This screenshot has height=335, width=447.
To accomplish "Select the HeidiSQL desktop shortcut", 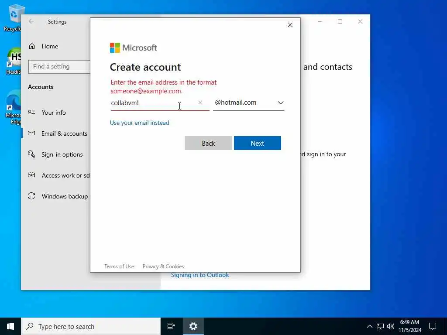I will 13,61.
